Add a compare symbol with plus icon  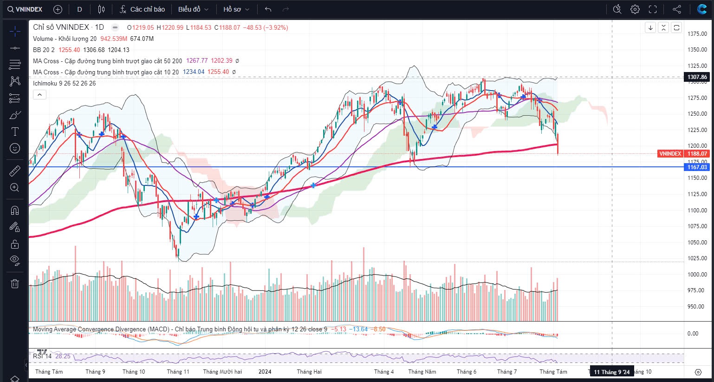pyautogui.click(x=58, y=9)
